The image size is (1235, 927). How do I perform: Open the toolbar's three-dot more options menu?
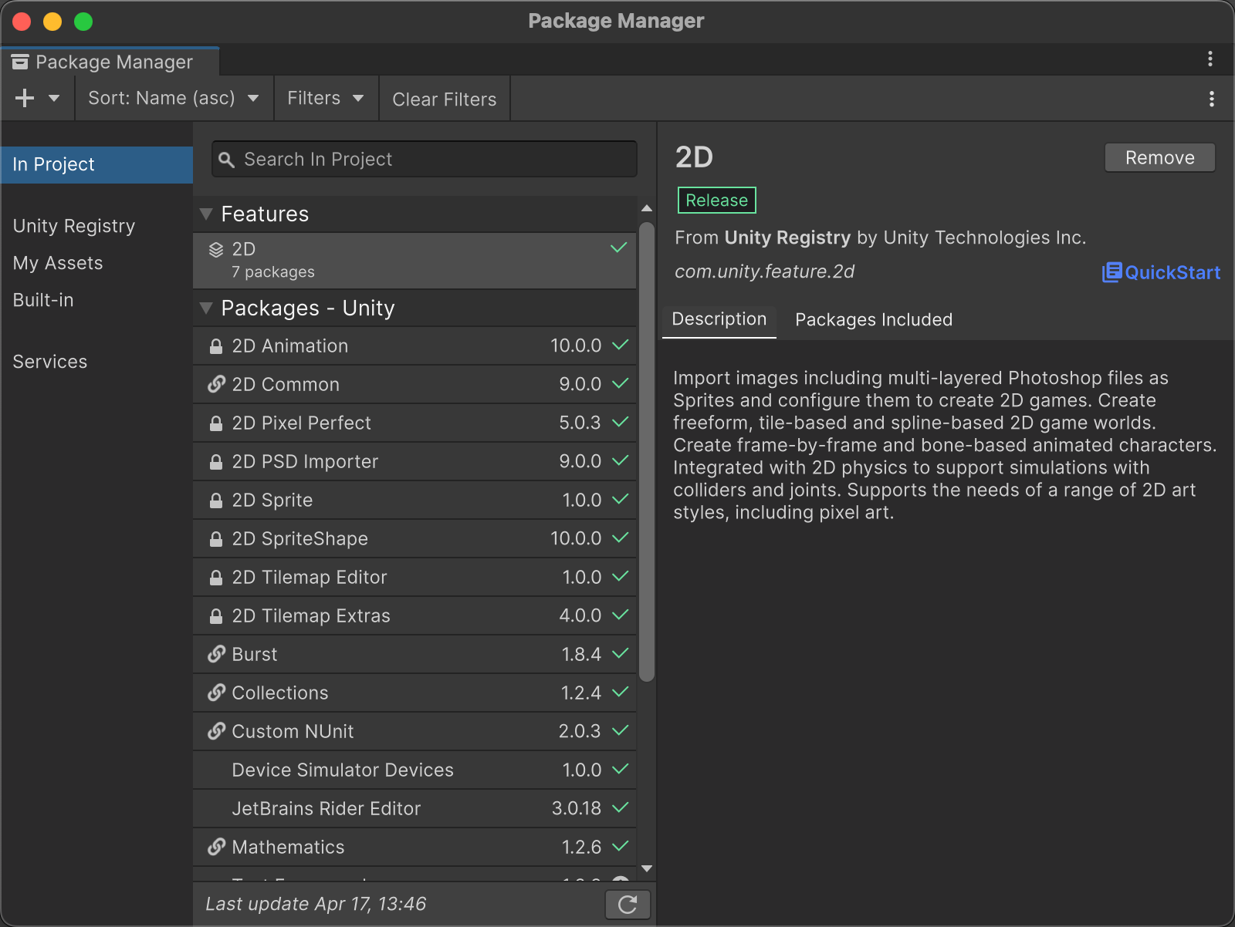1212,99
